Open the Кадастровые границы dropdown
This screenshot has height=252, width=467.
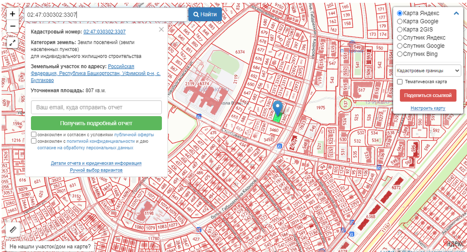point(428,71)
